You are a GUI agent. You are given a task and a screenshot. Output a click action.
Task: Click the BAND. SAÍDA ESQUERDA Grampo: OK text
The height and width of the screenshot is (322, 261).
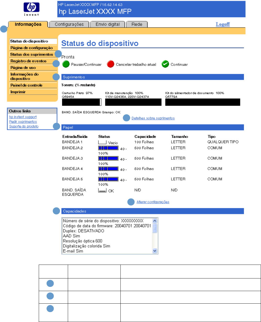[x=91, y=112]
